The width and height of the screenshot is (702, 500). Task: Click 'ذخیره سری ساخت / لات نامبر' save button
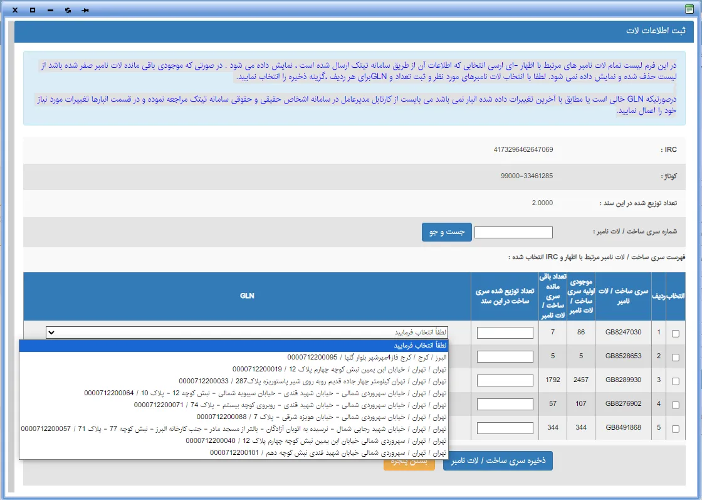click(498, 460)
